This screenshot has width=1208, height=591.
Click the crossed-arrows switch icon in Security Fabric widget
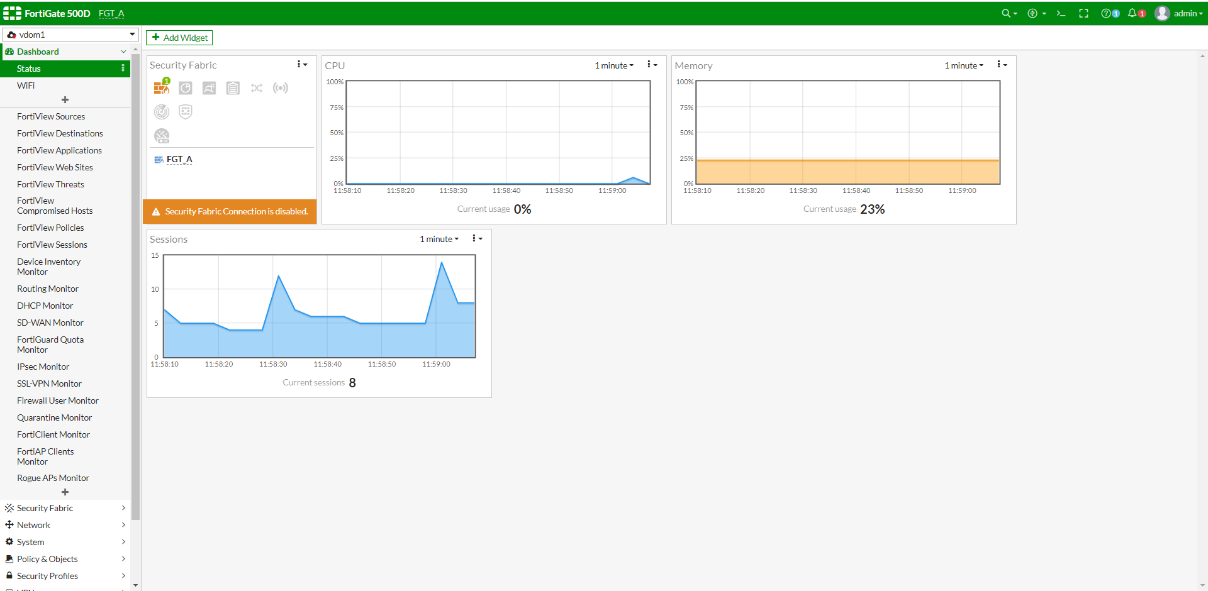click(257, 88)
